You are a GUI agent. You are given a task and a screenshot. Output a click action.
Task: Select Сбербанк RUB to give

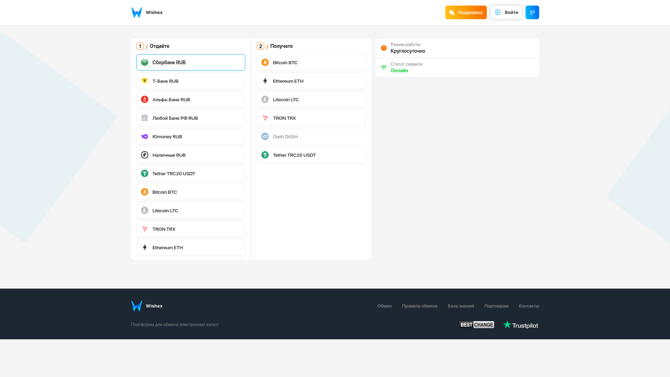pyautogui.click(x=191, y=62)
